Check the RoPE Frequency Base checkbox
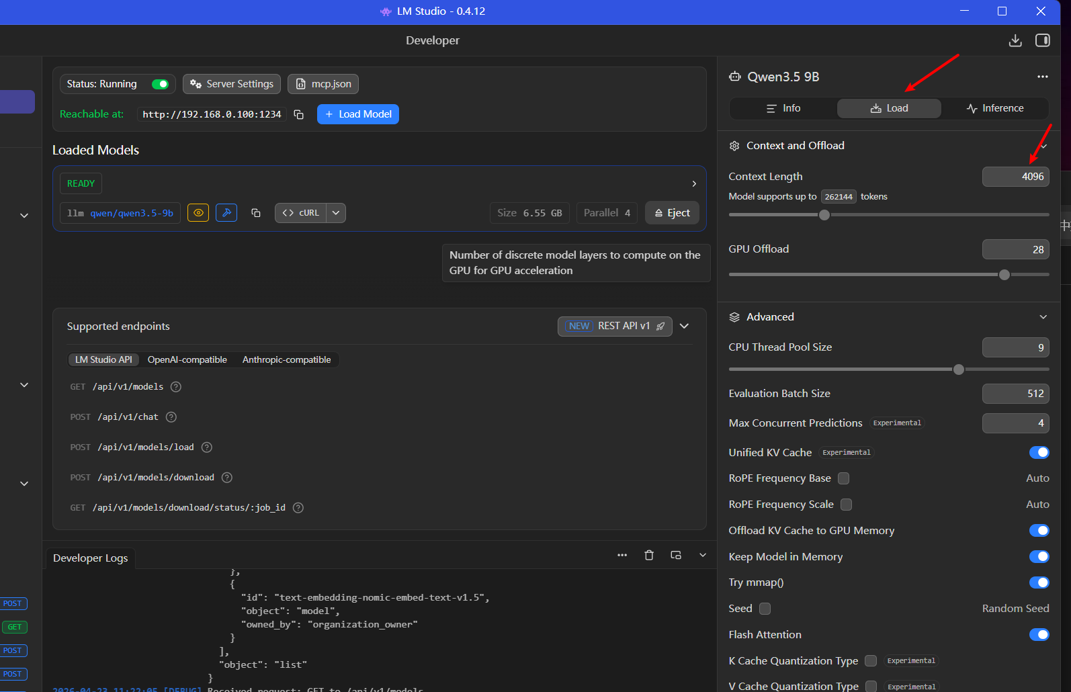This screenshot has height=692, width=1071. pos(844,478)
